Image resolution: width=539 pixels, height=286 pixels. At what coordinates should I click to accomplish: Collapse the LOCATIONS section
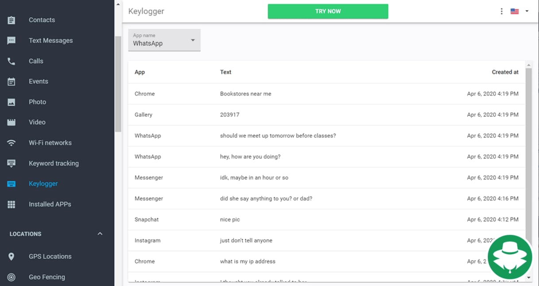coord(100,234)
